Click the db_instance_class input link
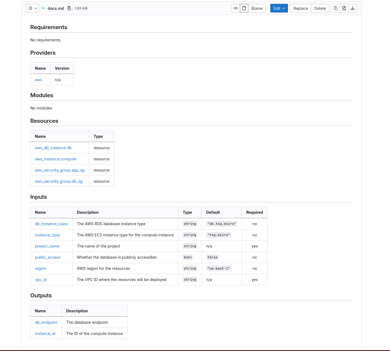Screen dimensions: 390x351 pos(51,224)
